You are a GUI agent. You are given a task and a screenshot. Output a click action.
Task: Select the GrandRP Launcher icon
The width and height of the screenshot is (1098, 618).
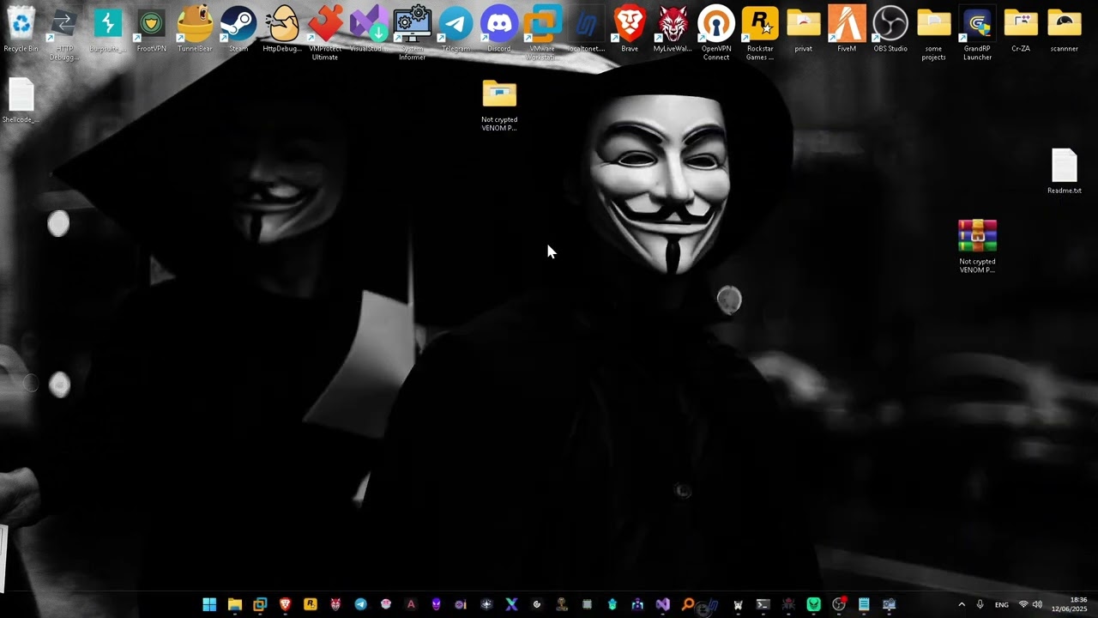(x=977, y=34)
